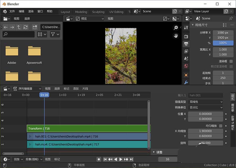Click the zoom magnifier in preview

pos(176,28)
